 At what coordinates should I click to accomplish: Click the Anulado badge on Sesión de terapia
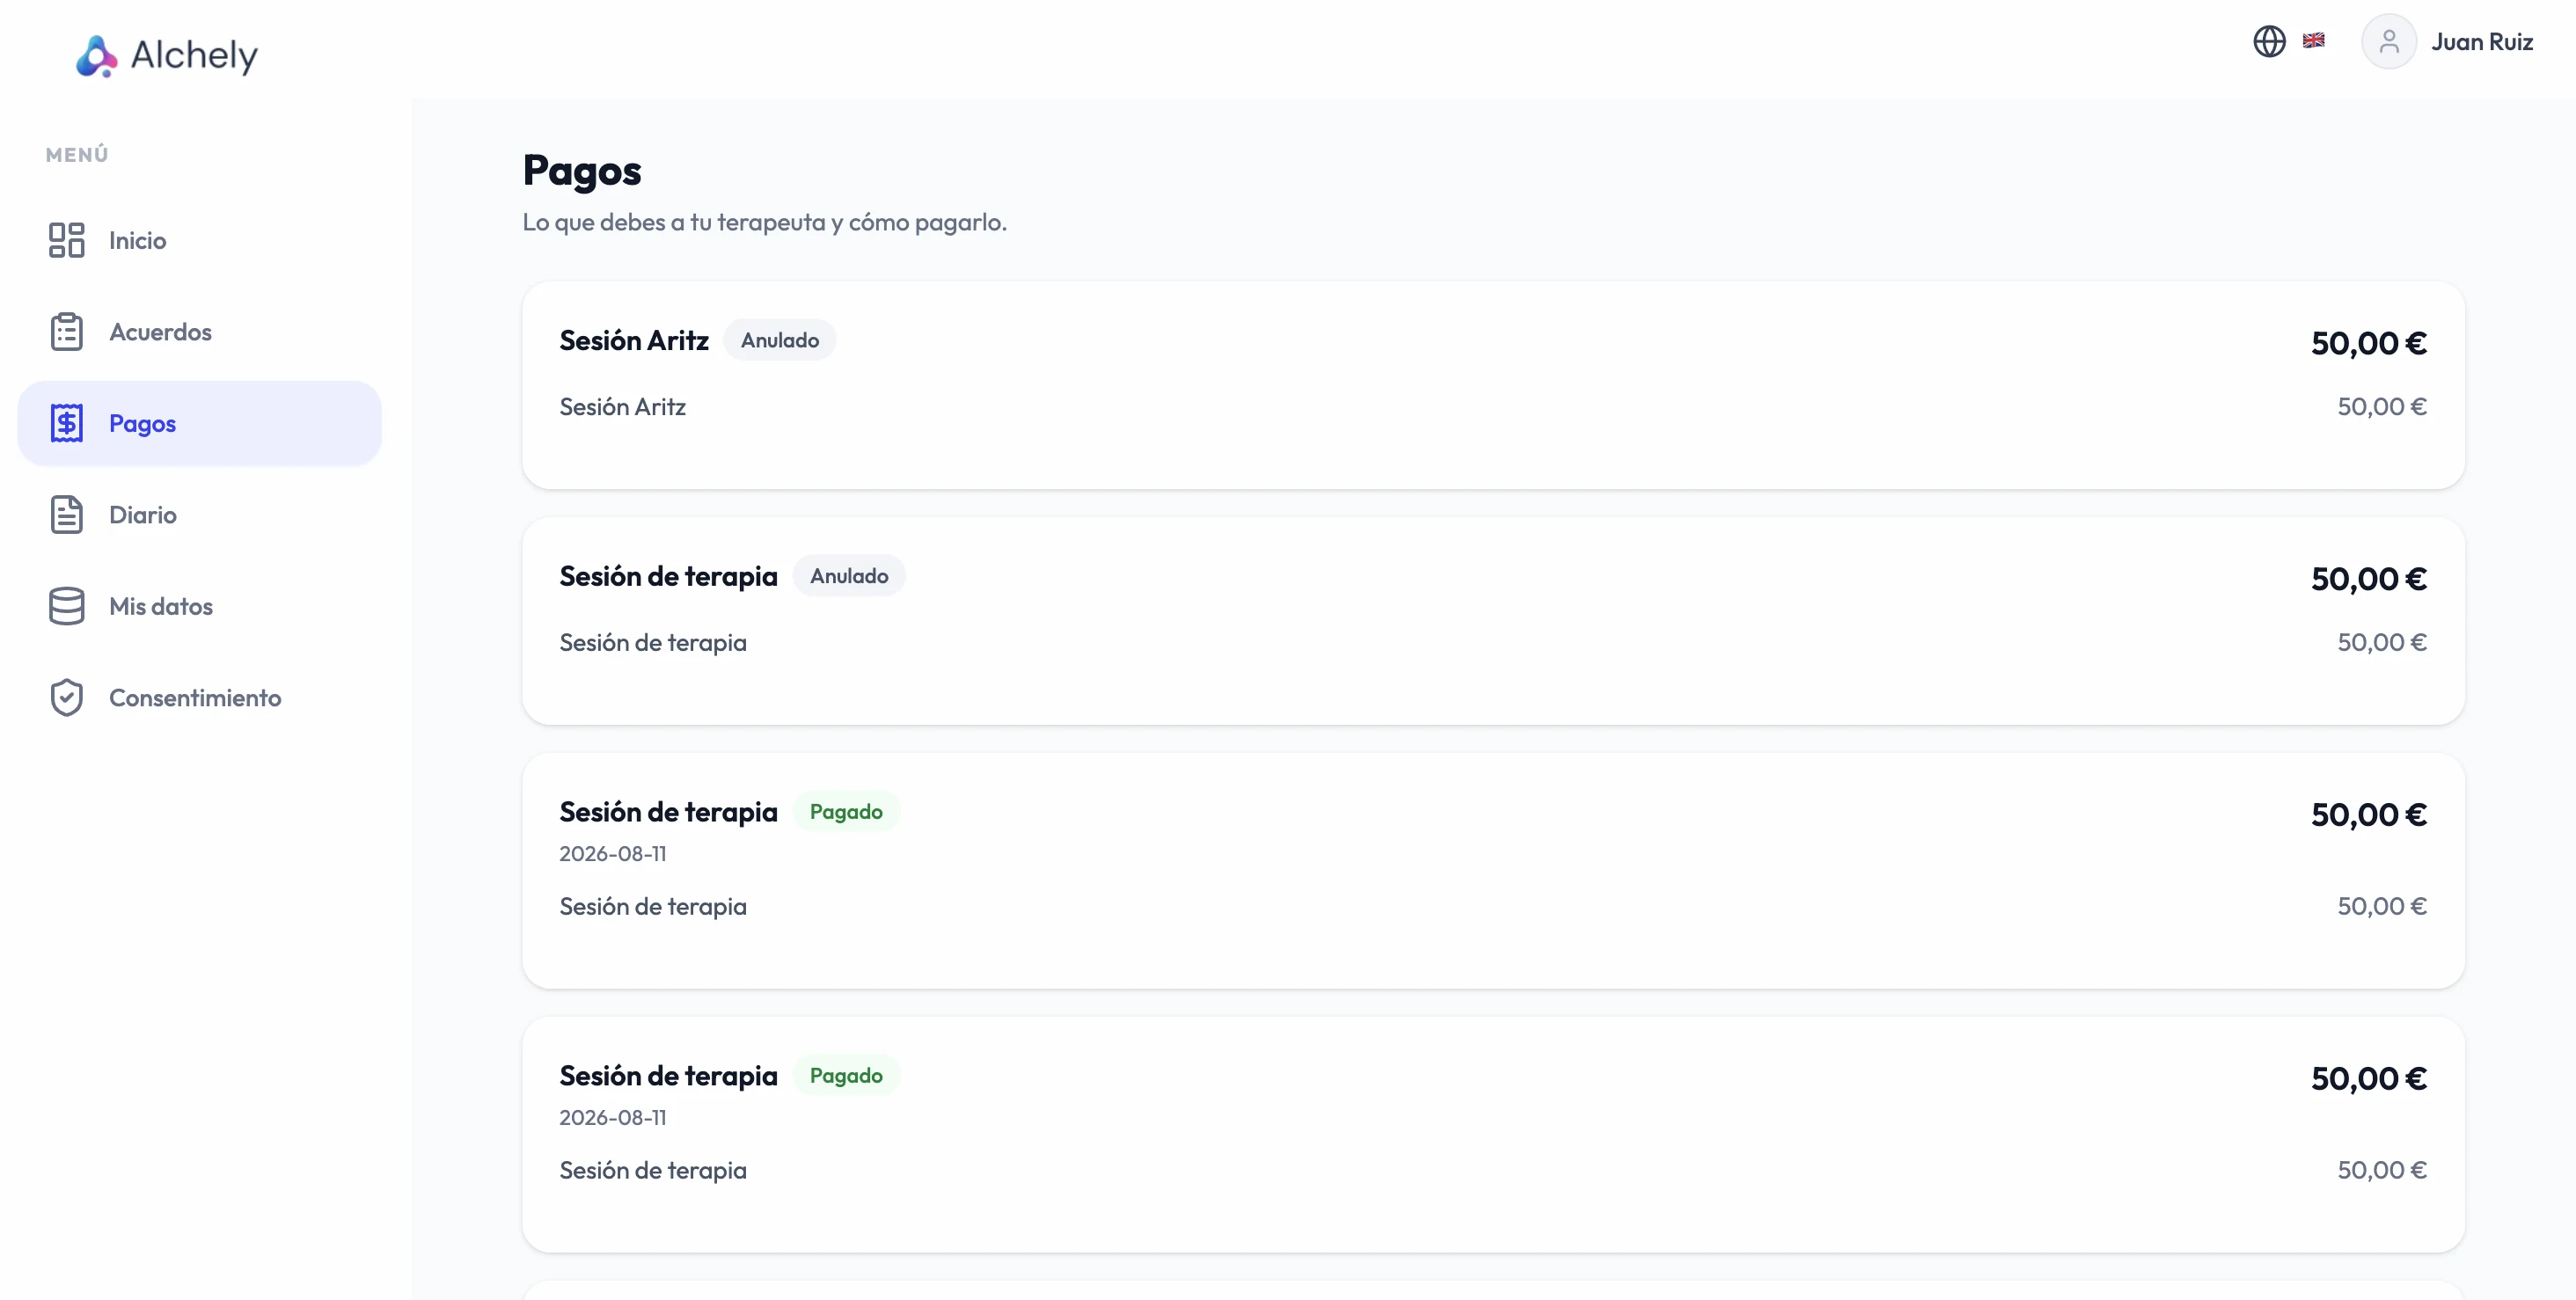[849, 576]
